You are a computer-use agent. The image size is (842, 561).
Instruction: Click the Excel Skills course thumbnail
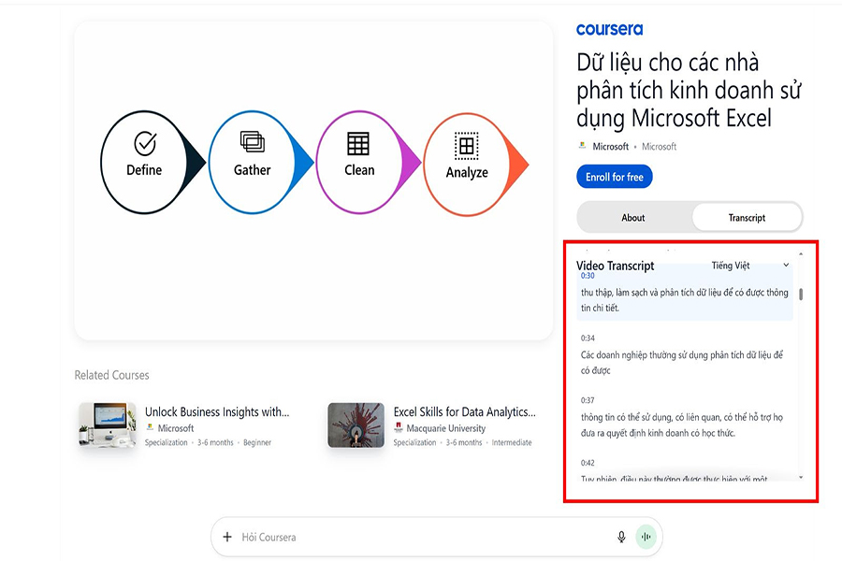tap(356, 425)
